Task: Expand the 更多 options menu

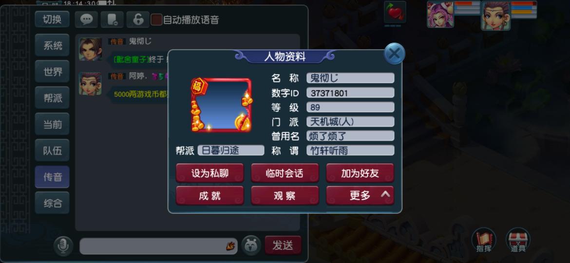Action: click(360, 195)
